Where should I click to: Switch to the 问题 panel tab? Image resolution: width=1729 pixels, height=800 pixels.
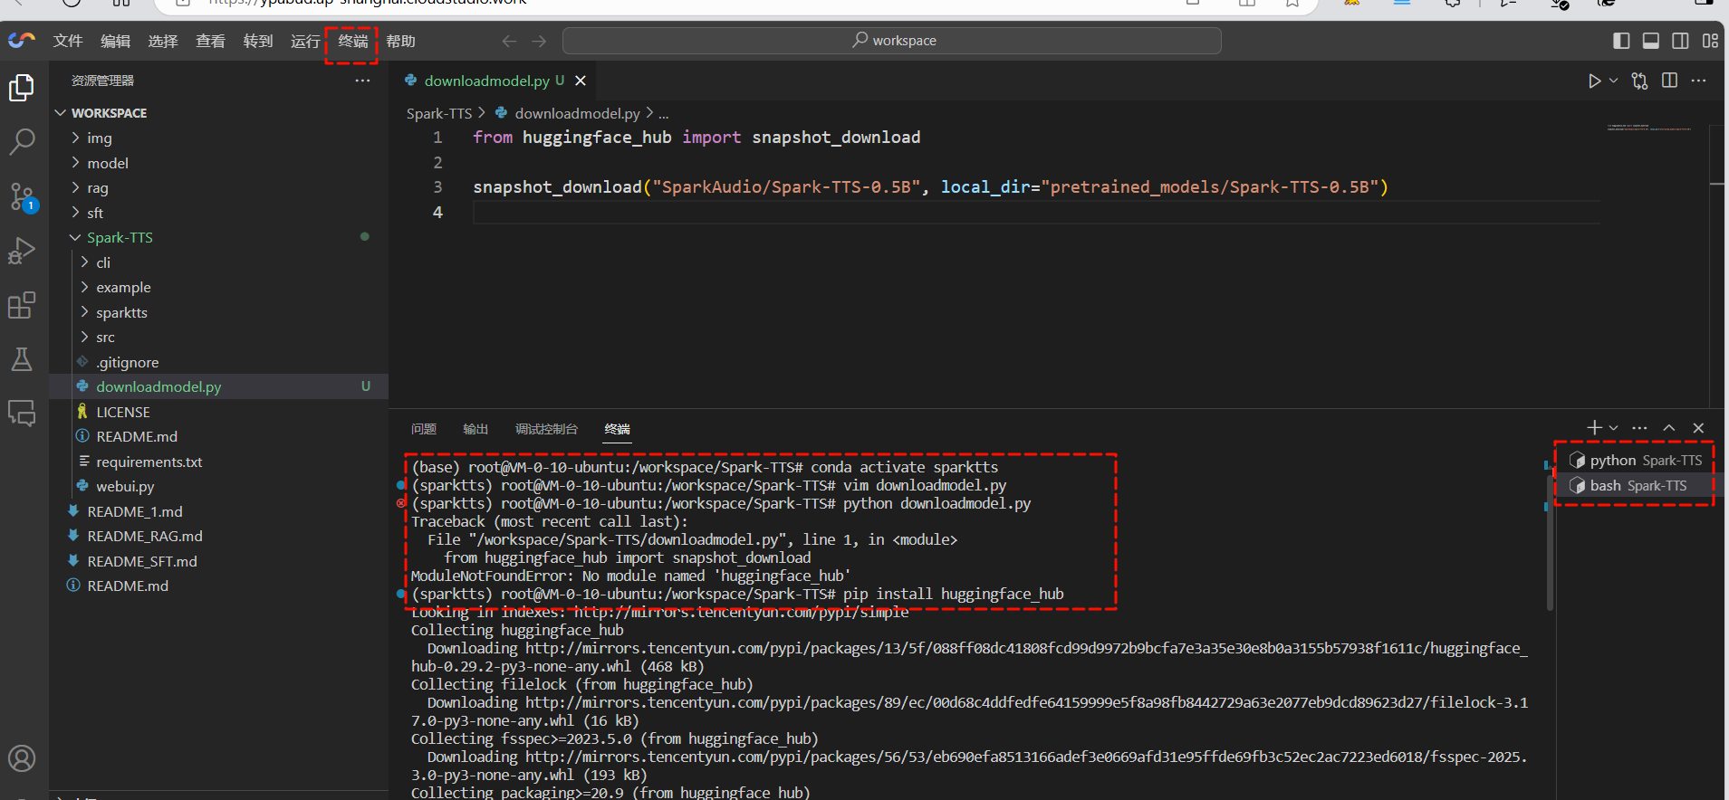click(424, 429)
